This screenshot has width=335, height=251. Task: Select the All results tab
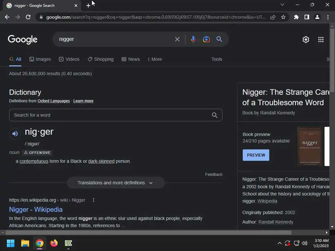15,59
